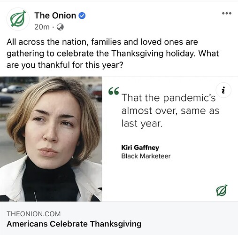The image size is (238, 235).
Task: Open the Americans Celebrate Thanksgiving headline
Action: pos(74,224)
